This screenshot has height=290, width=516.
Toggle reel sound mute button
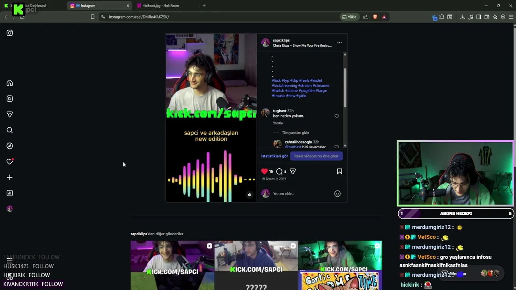(250, 195)
